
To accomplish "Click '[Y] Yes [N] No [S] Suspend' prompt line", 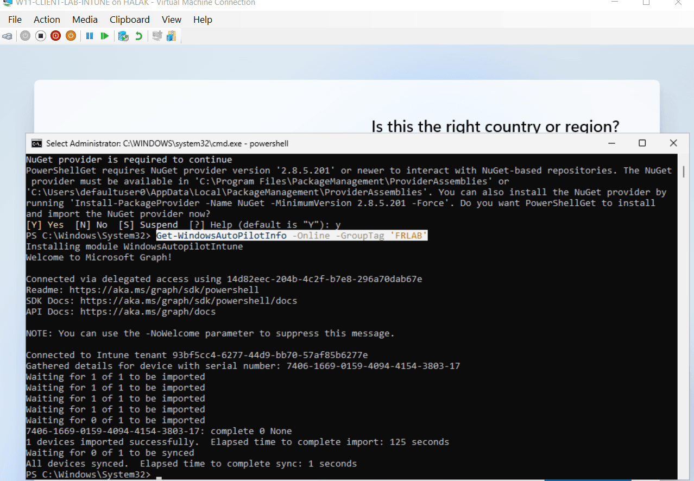I will 183,225.
